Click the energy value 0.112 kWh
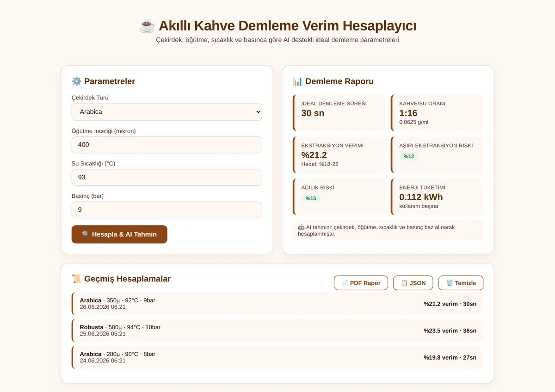555x392 pixels. coord(421,197)
